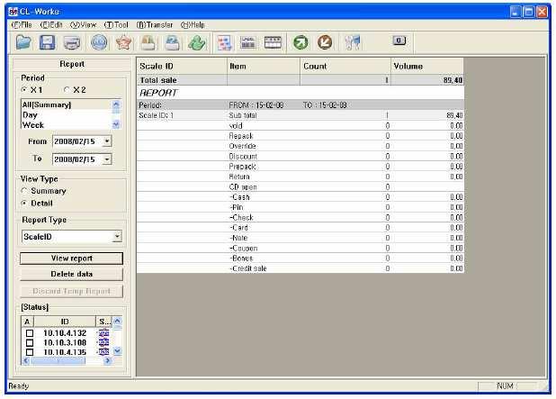The image size is (556, 399).
Task: Click status list scroll up arrow
Action: (117, 321)
